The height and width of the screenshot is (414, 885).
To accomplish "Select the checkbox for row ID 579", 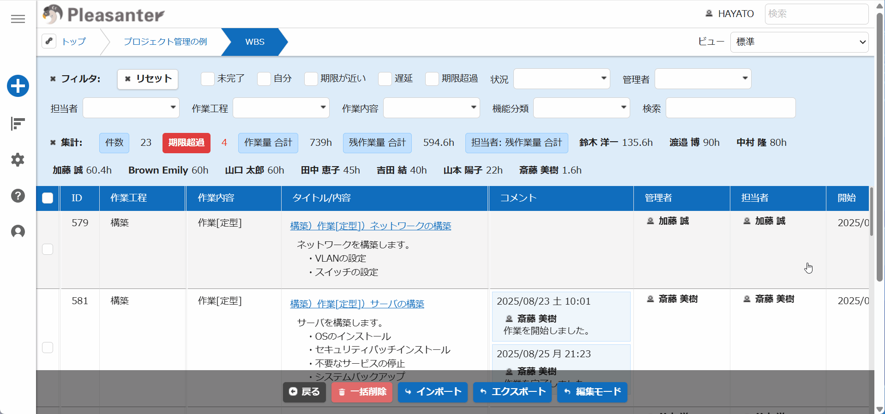I will tap(48, 249).
